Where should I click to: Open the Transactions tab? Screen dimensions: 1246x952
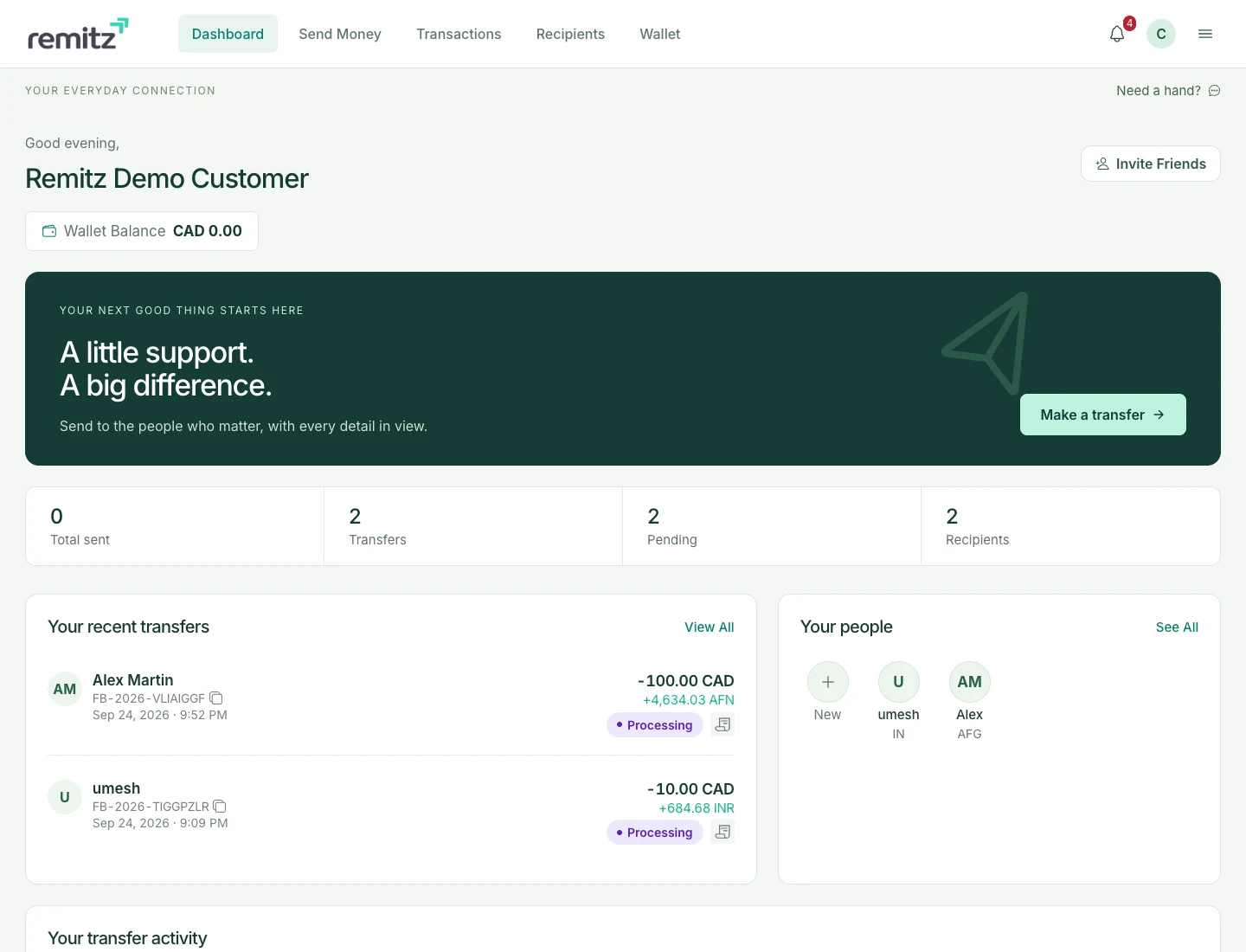pos(459,34)
